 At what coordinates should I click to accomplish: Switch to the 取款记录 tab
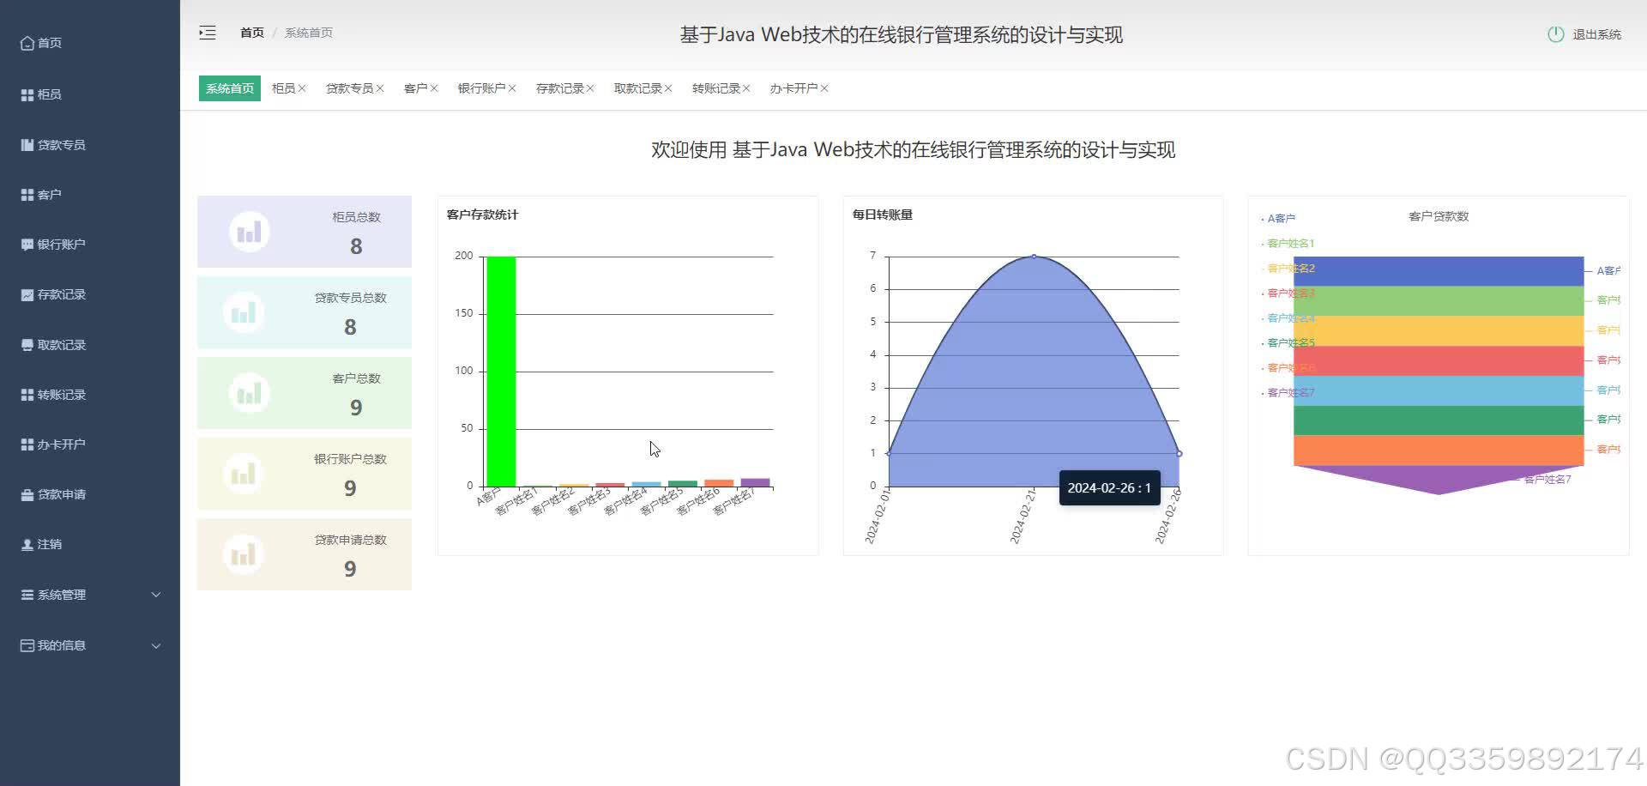pos(637,88)
